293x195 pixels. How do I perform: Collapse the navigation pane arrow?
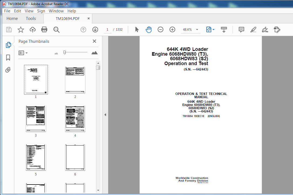[x=105, y=115]
